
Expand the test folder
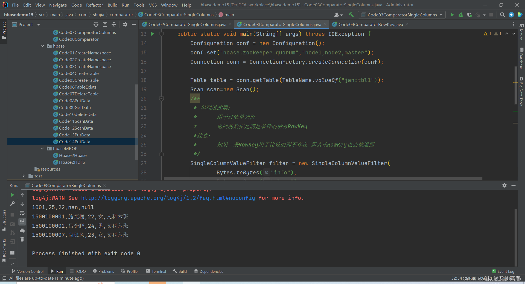24,176
